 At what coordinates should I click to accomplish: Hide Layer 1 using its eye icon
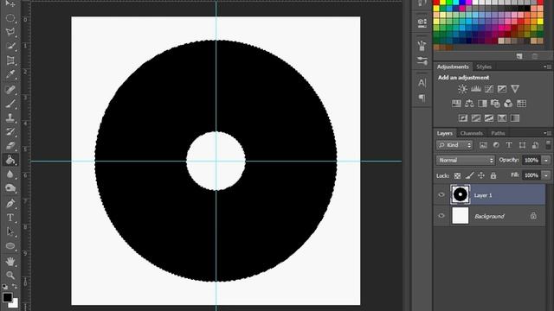(x=441, y=194)
